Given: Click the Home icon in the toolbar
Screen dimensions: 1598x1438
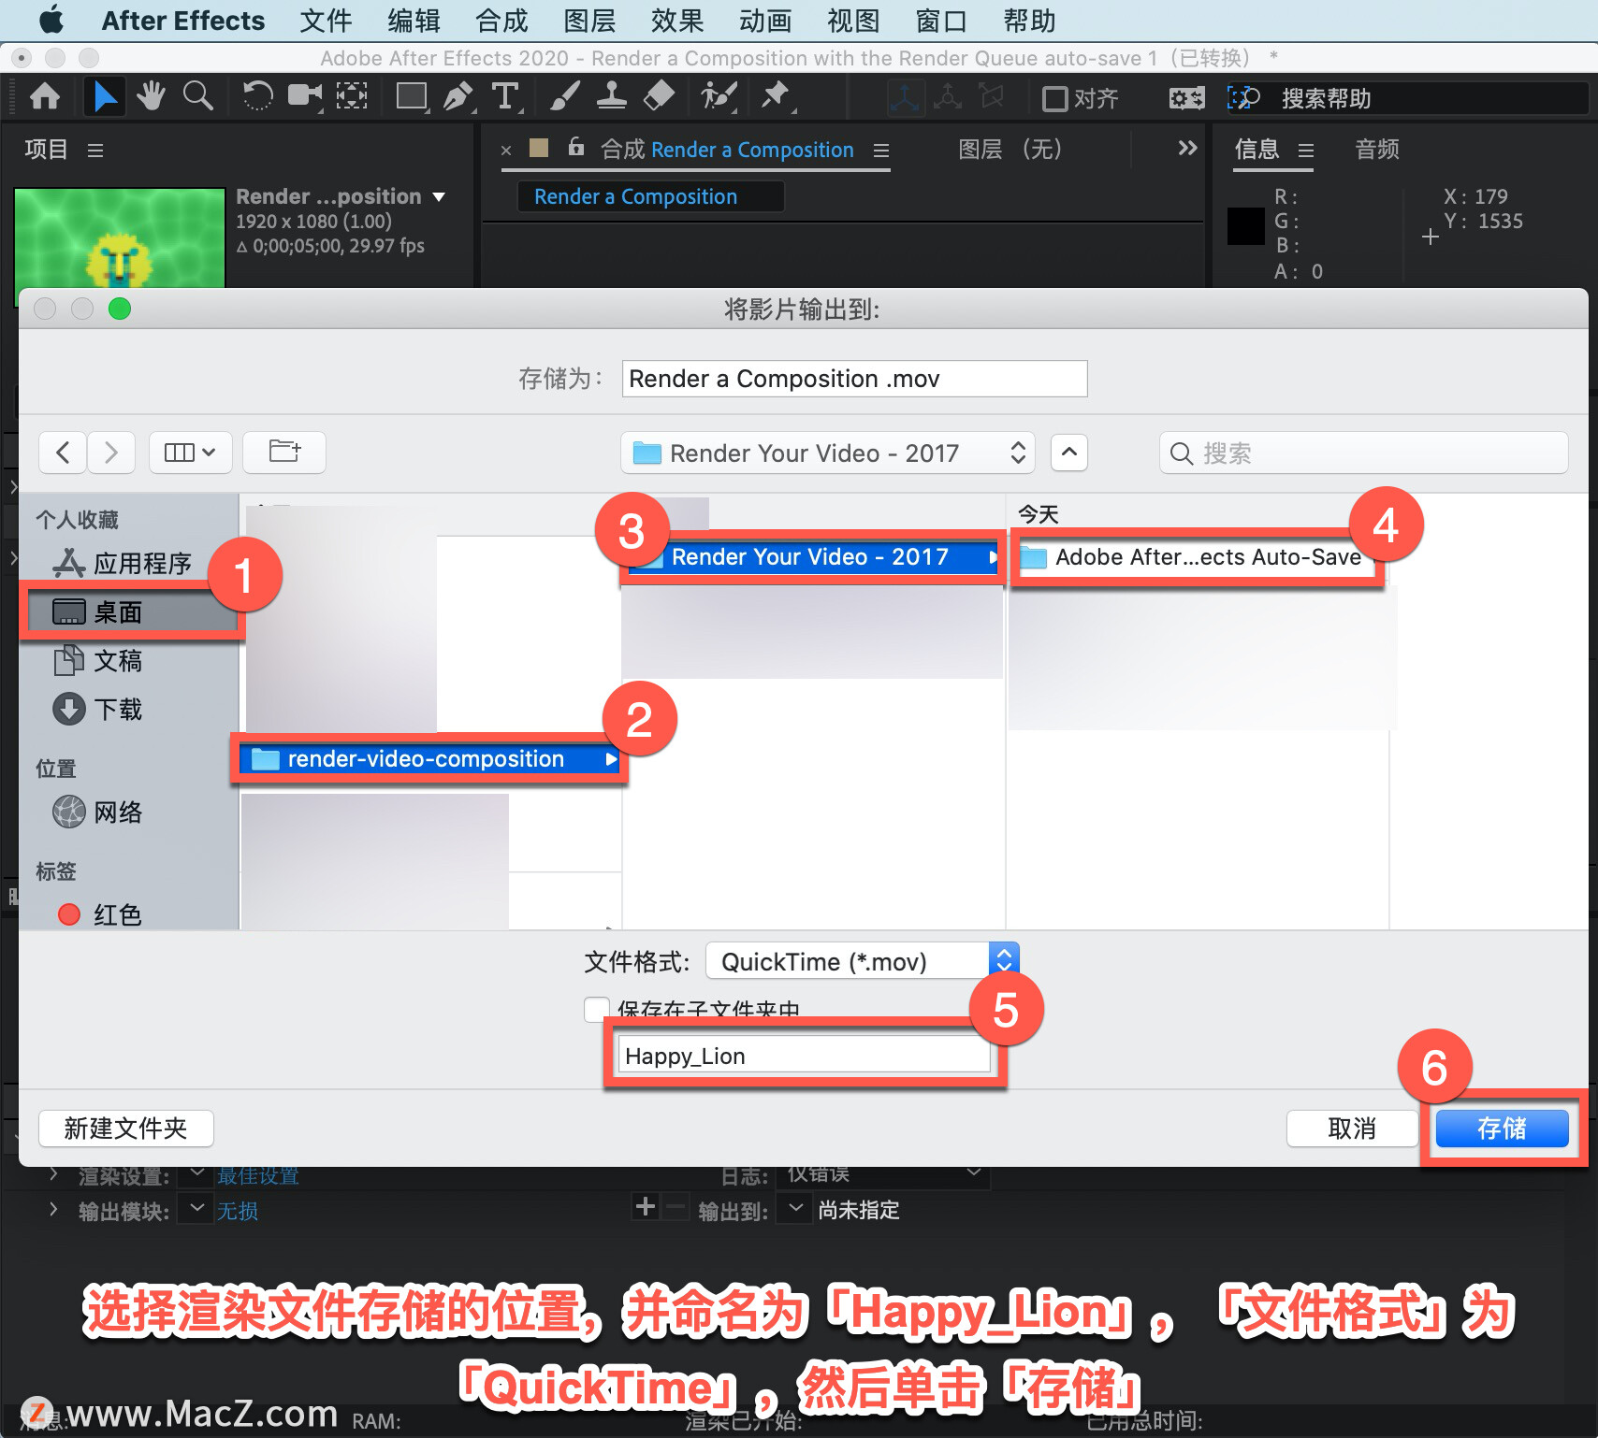Looking at the screenshot, I should (x=45, y=96).
